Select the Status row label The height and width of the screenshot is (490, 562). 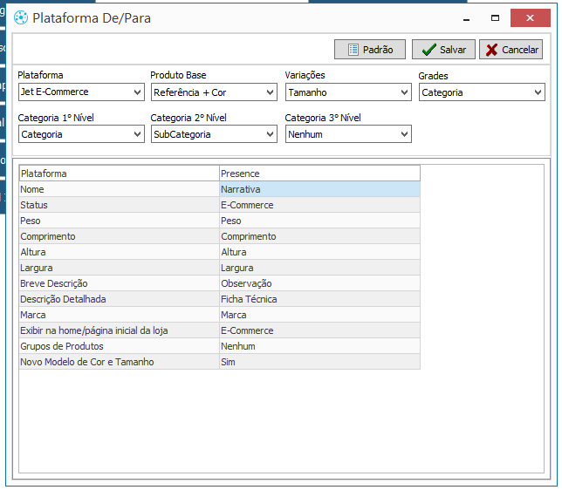(x=120, y=205)
